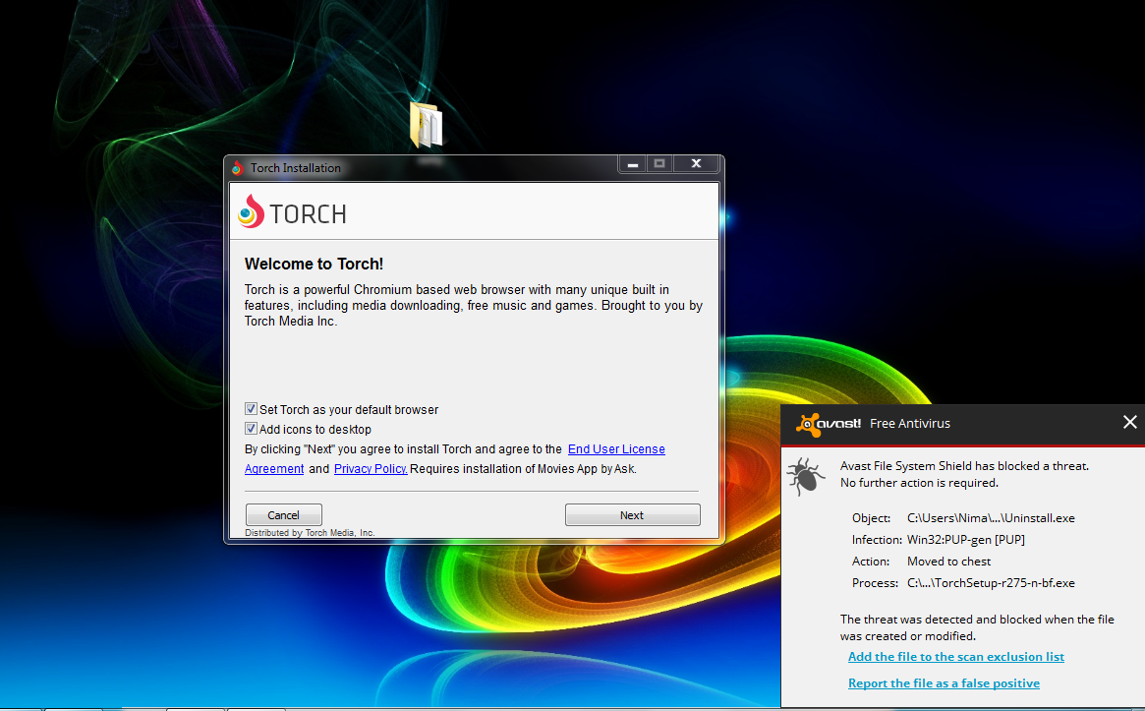This screenshot has height=711, width=1145.
Task: Click the Torch Installation title text
Action: pos(296,168)
